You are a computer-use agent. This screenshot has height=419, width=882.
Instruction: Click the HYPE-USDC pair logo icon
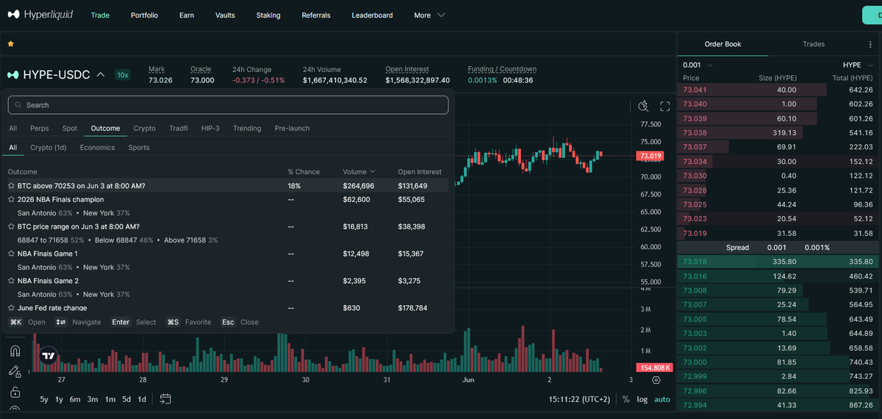coord(12,75)
